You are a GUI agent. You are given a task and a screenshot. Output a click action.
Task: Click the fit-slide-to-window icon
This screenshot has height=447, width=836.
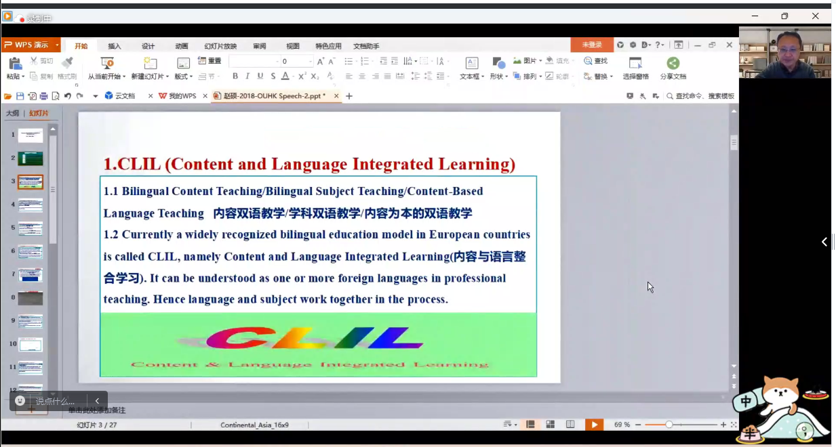[734, 425]
